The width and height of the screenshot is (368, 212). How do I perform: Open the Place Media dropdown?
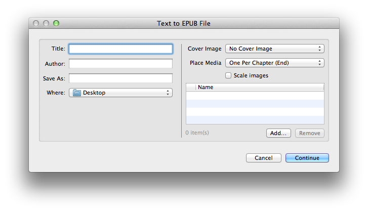[x=274, y=63]
